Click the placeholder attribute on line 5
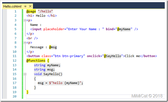The image size is (168, 102). click(x=54, y=29)
